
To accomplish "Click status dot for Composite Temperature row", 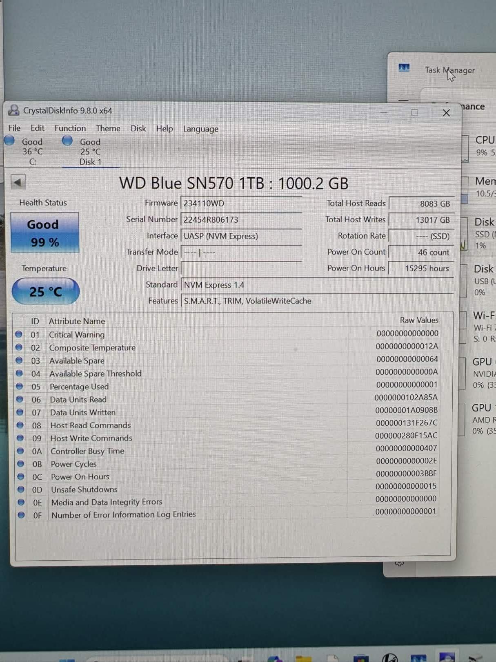I will point(19,347).
